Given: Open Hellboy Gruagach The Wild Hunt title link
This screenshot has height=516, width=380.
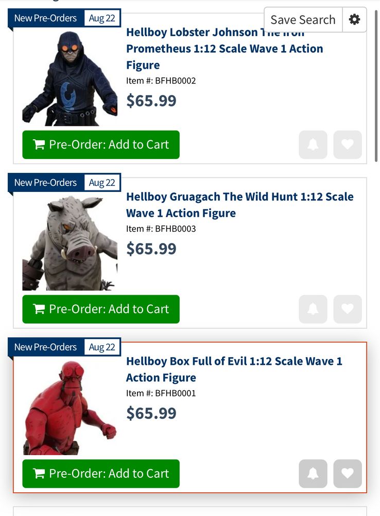Looking at the screenshot, I should [240, 205].
